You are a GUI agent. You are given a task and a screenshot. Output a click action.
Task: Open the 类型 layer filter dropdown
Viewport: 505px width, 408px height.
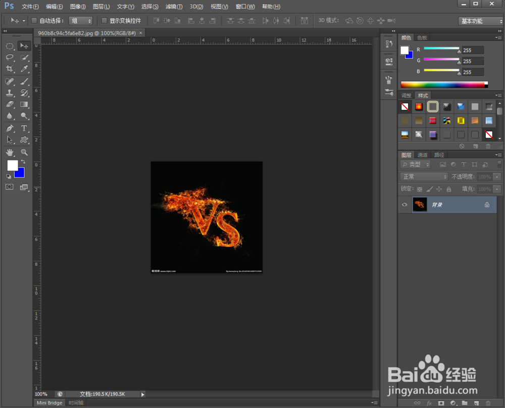click(x=415, y=164)
